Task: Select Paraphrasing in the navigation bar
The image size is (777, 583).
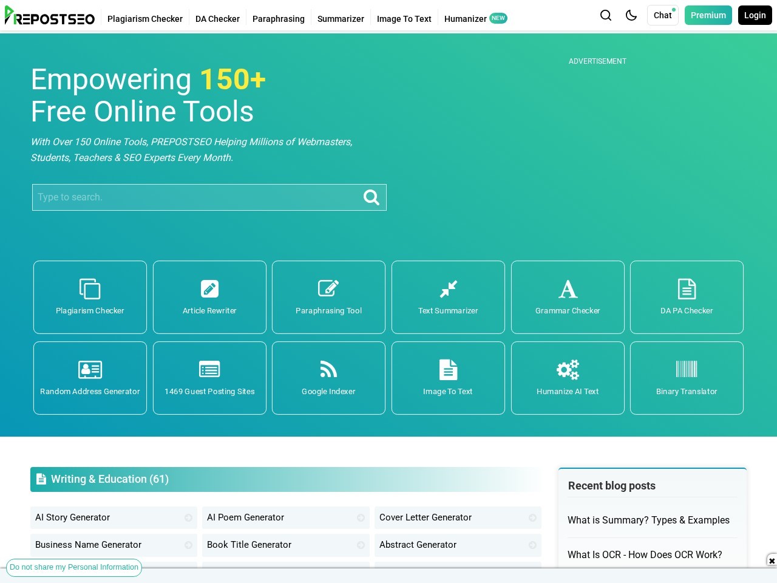Action: coord(279,19)
